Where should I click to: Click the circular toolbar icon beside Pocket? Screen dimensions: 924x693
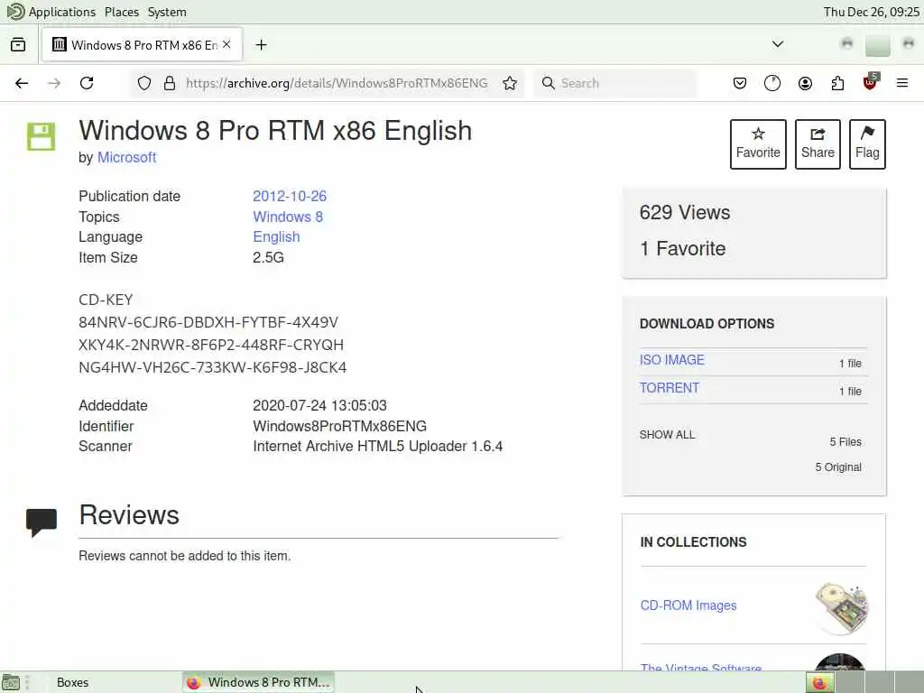point(772,83)
